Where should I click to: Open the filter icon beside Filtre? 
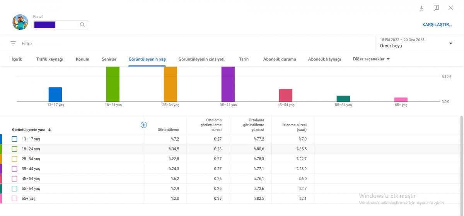pyautogui.click(x=14, y=44)
